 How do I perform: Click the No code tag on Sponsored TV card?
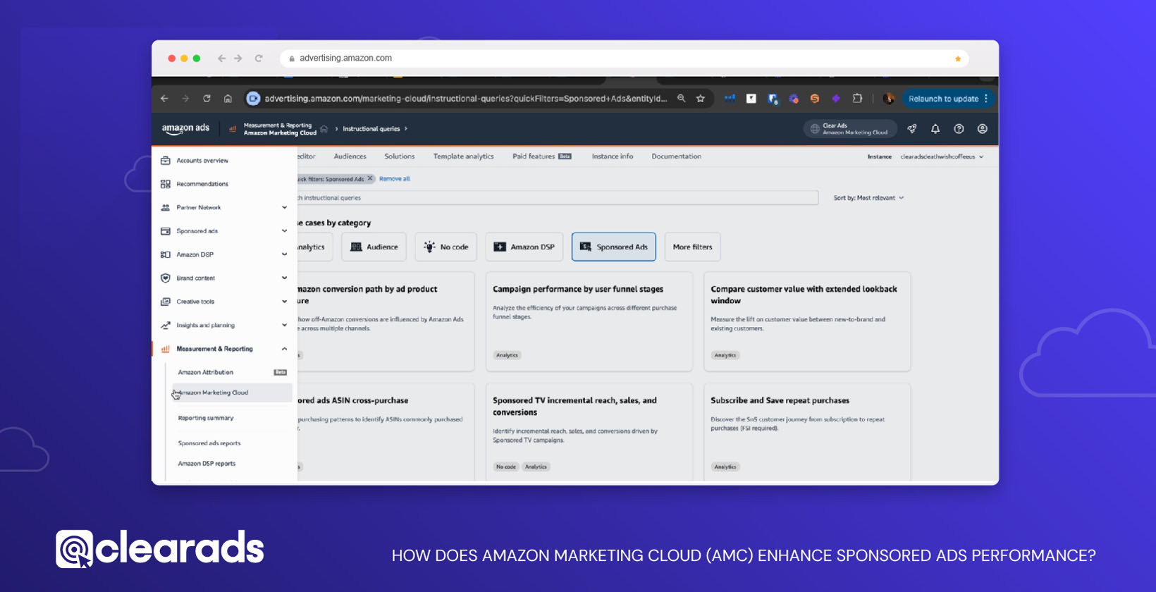coord(506,467)
